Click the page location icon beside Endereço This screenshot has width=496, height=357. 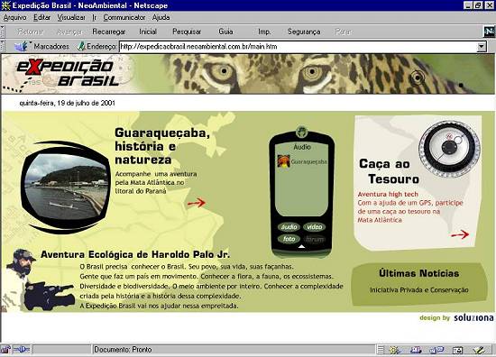(81, 47)
